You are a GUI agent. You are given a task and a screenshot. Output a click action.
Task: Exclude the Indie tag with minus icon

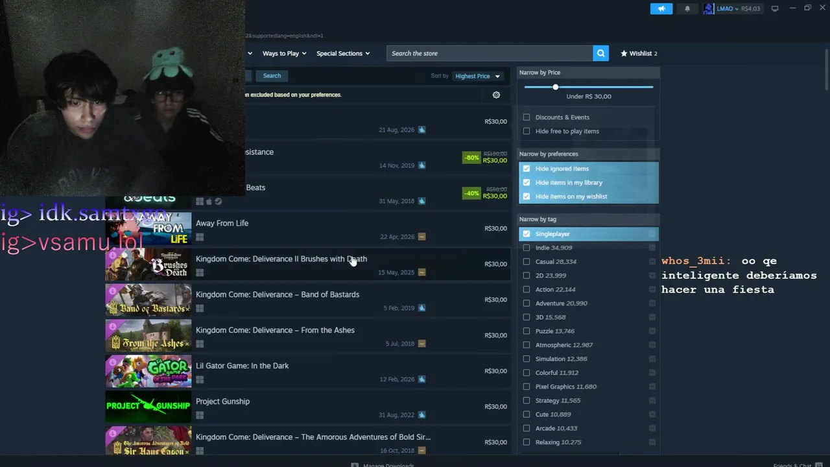(x=652, y=248)
